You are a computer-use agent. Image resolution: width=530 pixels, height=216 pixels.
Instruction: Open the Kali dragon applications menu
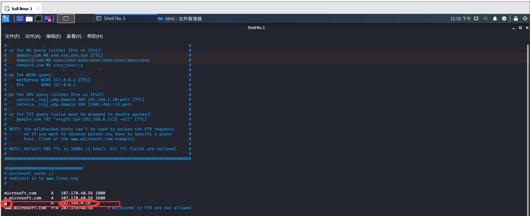click(6, 18)
